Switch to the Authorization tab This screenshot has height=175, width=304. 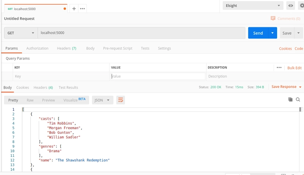point(37,48)
